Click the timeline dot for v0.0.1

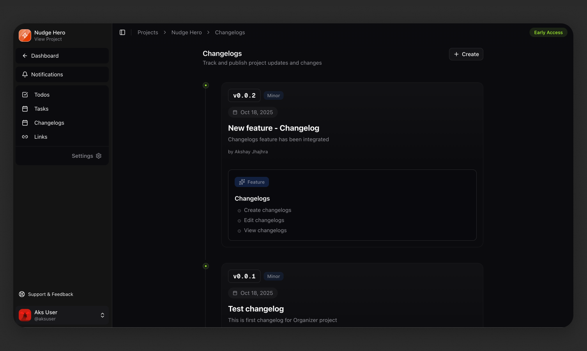[x=206, y=266]
